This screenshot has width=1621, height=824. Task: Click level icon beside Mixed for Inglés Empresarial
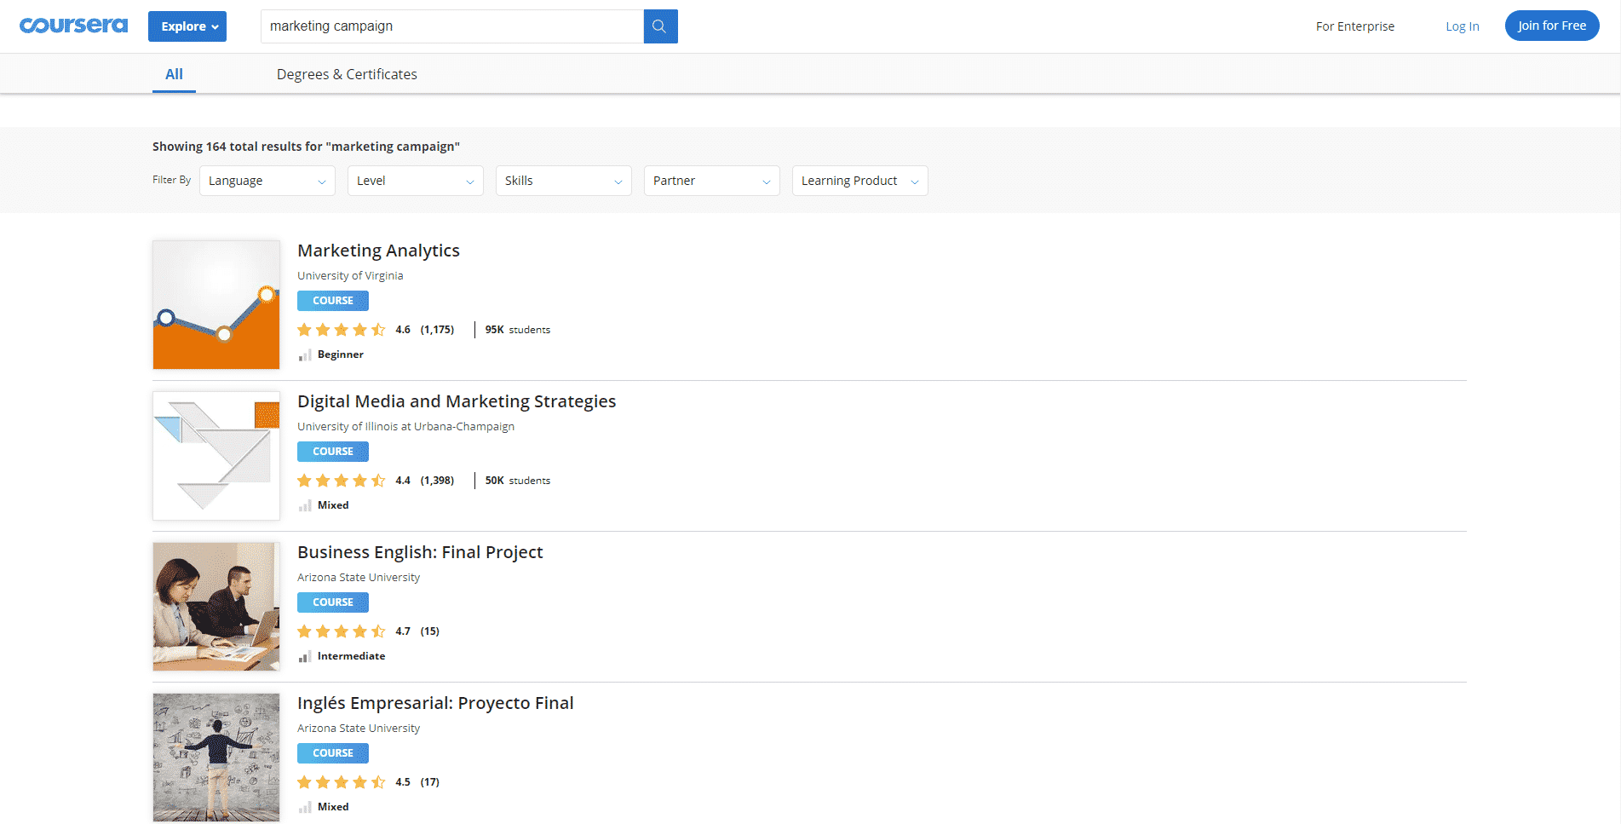click(305, 808)
